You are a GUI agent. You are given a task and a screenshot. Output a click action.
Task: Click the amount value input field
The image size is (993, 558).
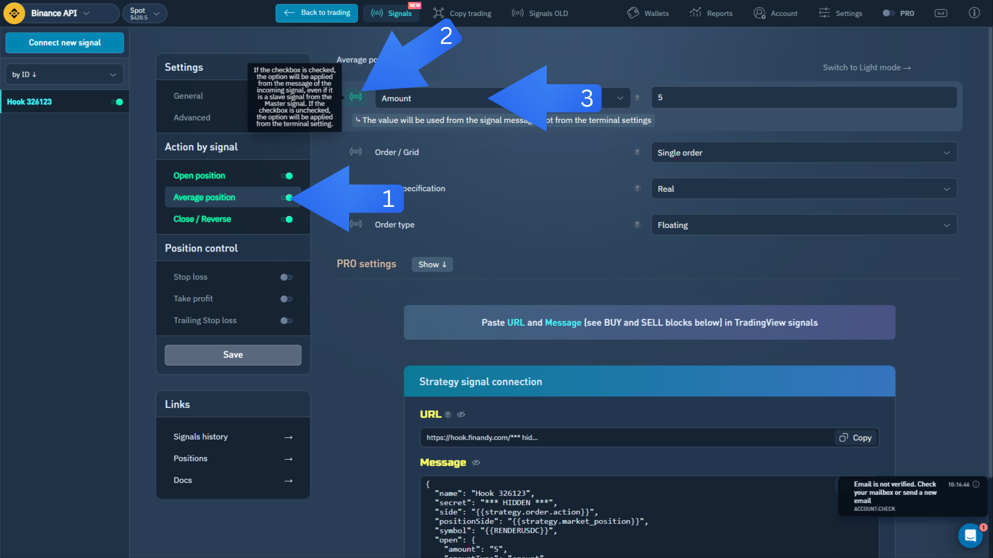click(x=804, y=98)
